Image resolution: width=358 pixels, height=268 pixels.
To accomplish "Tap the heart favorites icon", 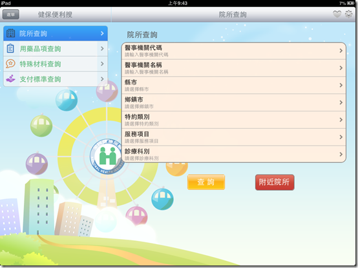I will [337, 14].
